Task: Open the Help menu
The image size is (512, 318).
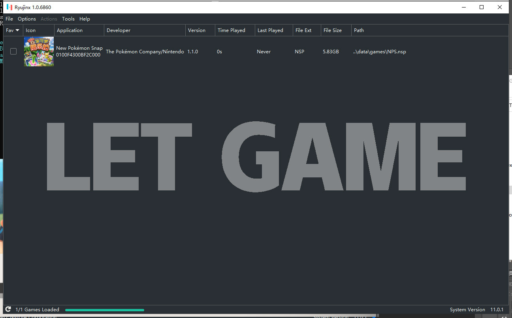Action: (x=85, y=19)
